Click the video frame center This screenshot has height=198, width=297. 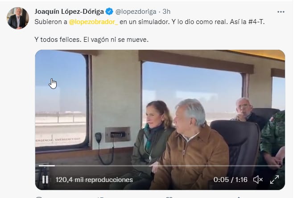pos(160,120)
